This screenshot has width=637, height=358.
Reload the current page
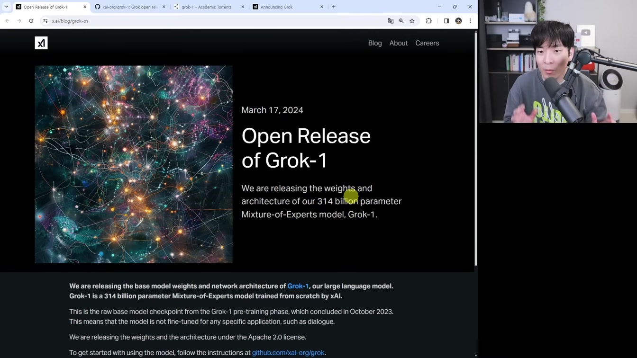click(x=31, y=21)
